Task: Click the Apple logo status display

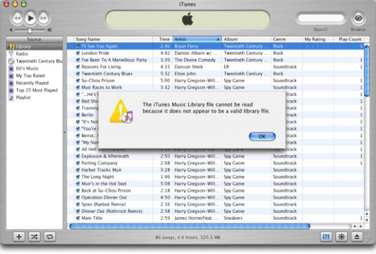Action: point(187,19)
